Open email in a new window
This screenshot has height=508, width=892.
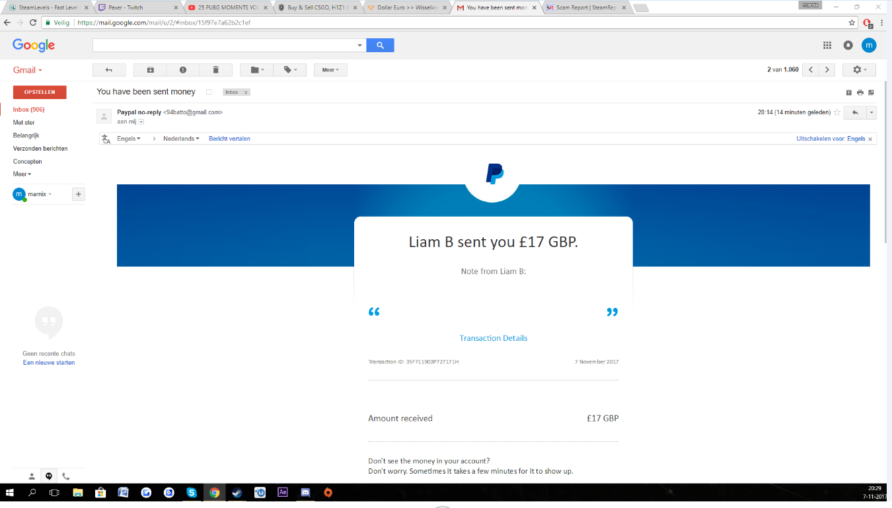(x=871, y=92)
